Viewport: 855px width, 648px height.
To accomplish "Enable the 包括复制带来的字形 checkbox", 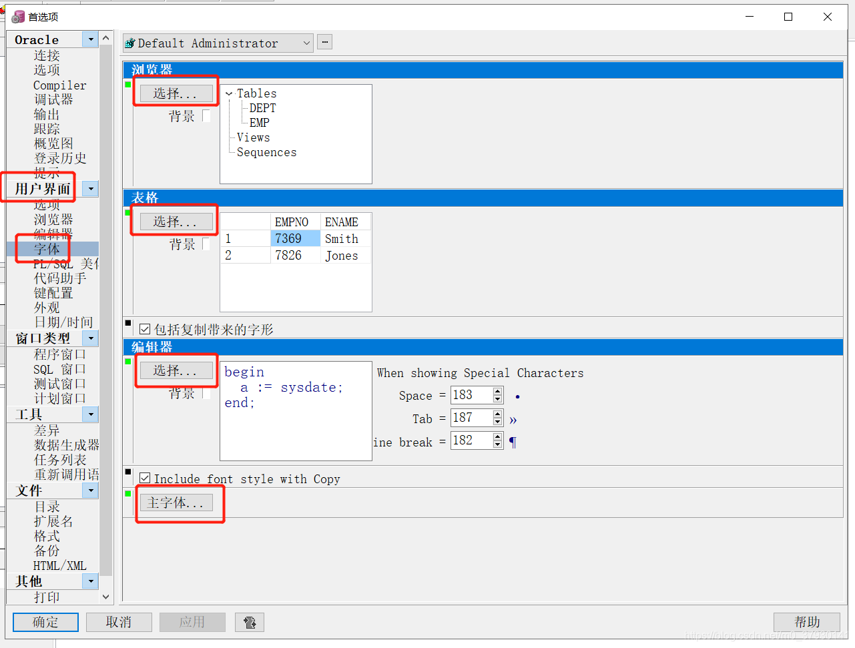I will pos(145,328).
